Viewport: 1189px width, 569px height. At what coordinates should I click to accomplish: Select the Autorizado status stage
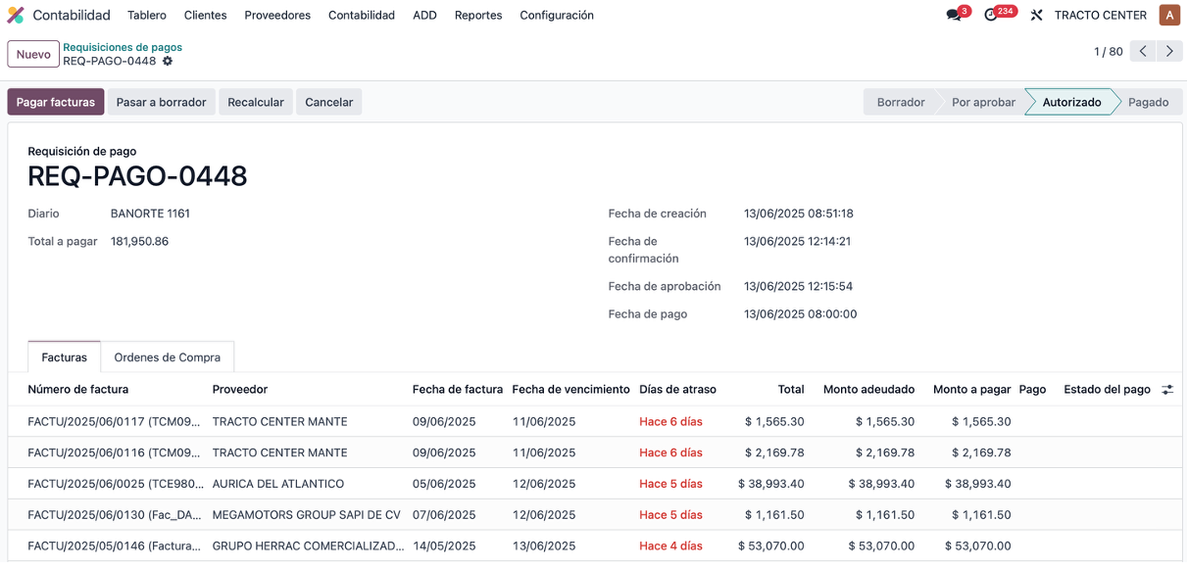(x=1071, y=102)
